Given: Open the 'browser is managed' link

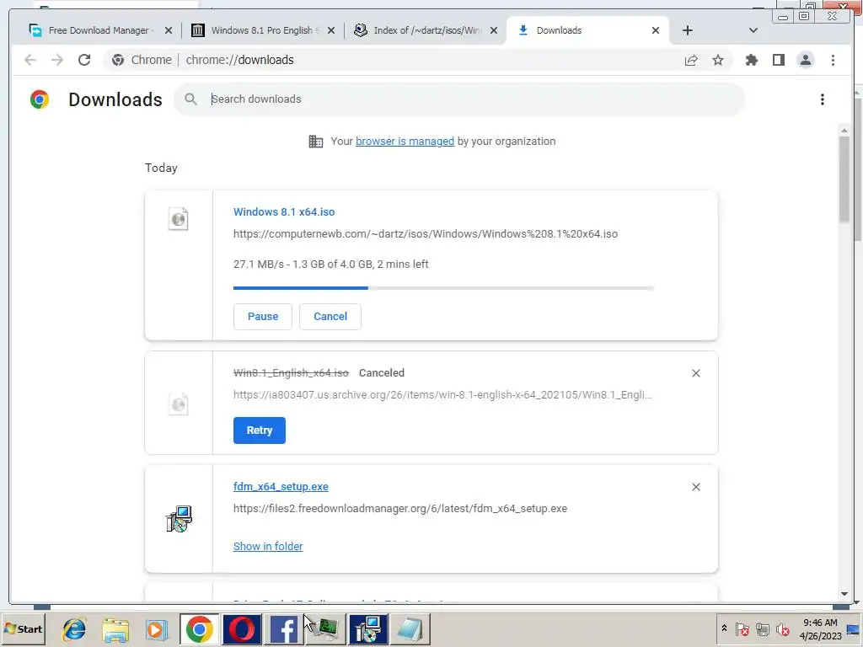Looking at the screenshot, I should 405,142.
